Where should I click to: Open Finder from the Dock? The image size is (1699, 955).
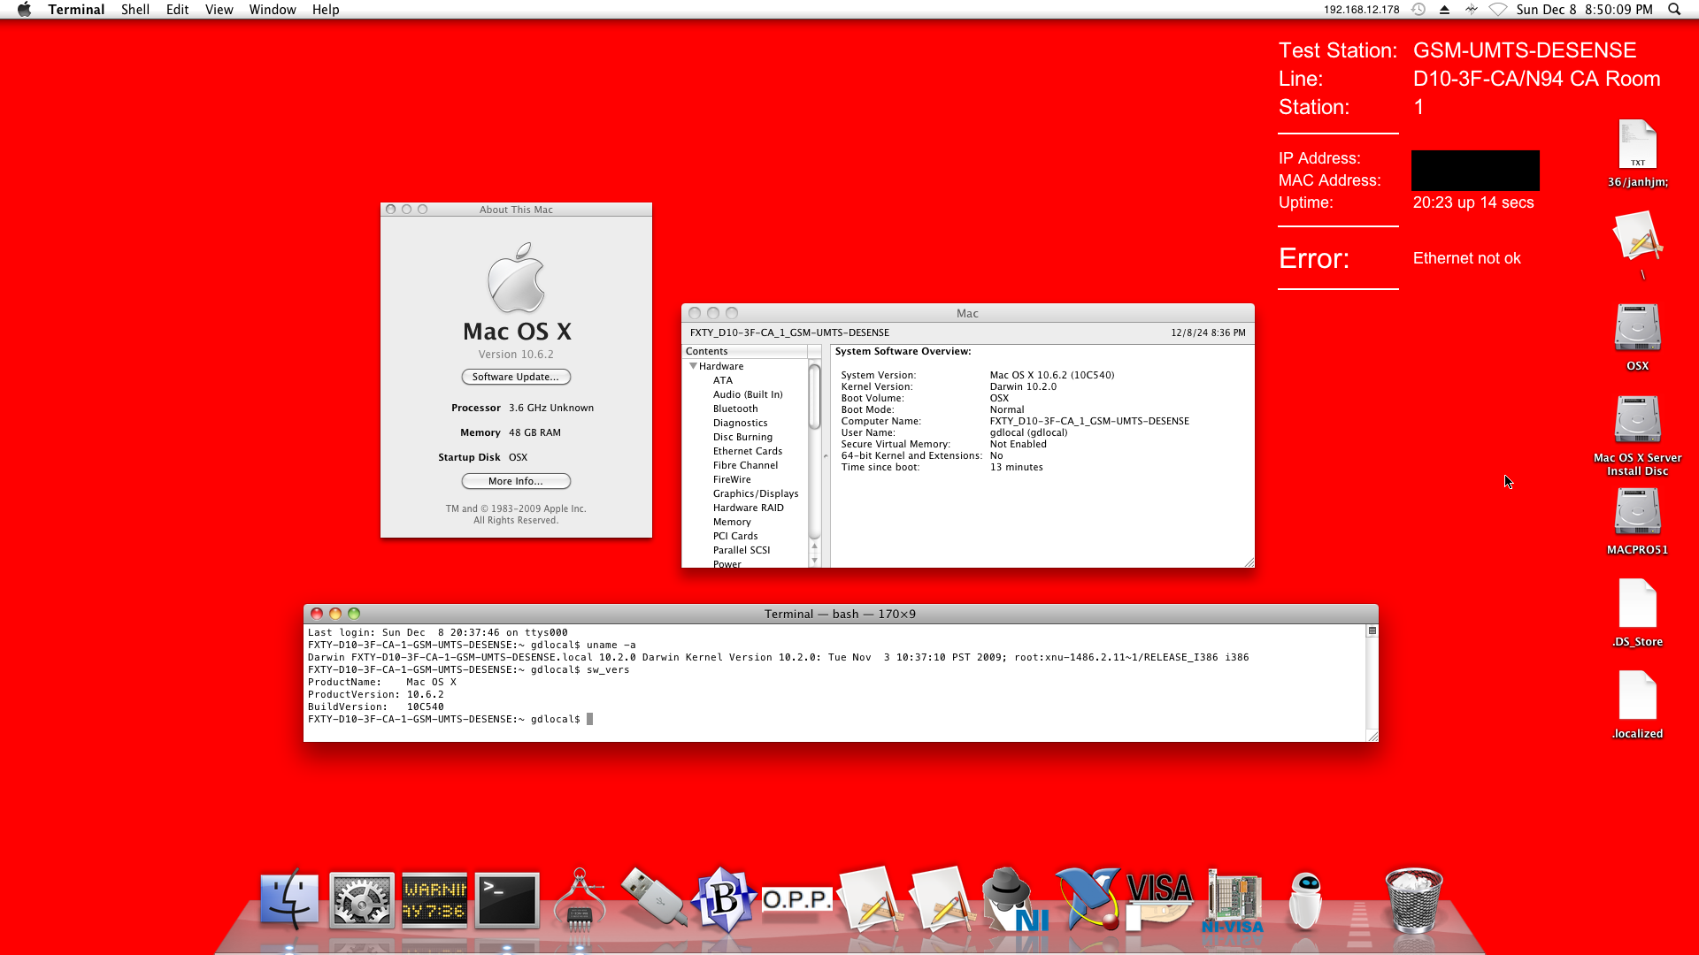[x=289, y=899]
